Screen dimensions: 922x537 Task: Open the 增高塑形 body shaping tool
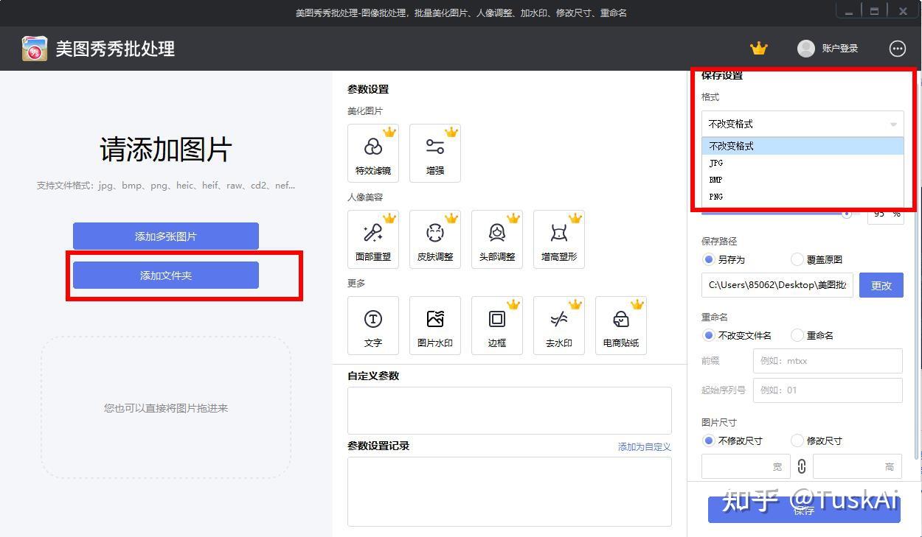point(559,239)
